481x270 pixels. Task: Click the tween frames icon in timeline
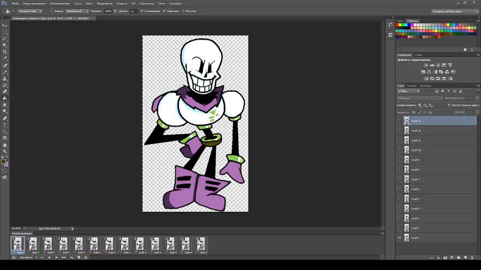click(x=71, y=257)
